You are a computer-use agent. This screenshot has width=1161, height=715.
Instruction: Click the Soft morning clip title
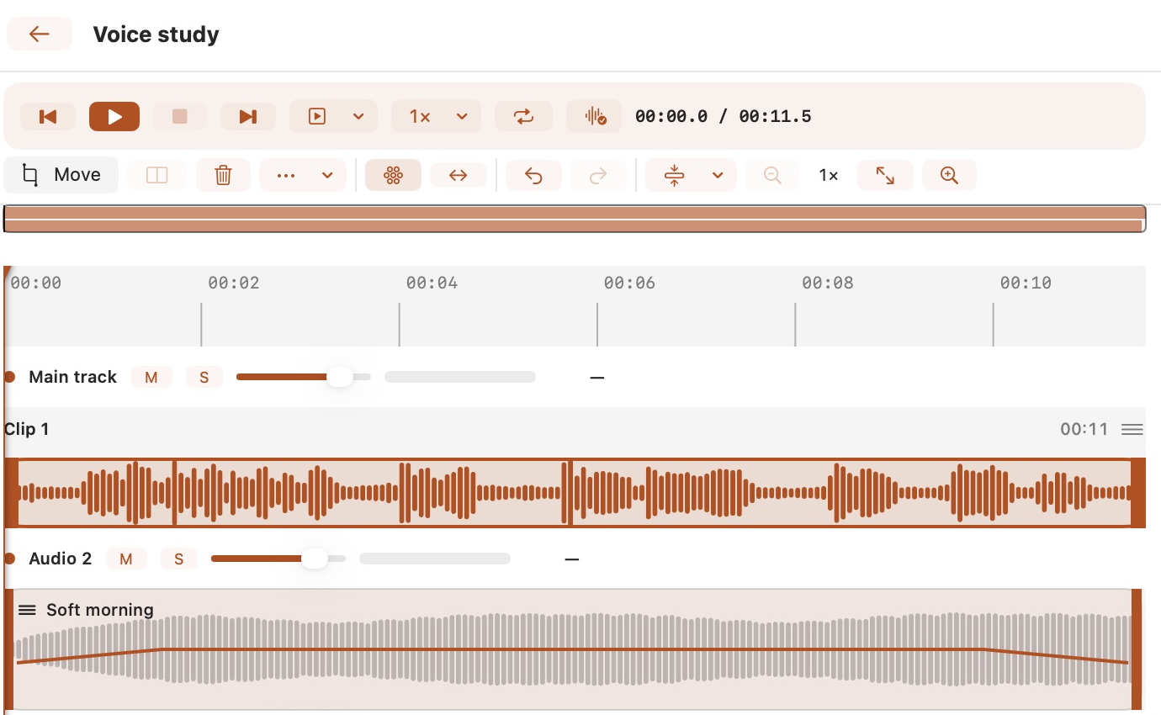click(x=100, y=610)
